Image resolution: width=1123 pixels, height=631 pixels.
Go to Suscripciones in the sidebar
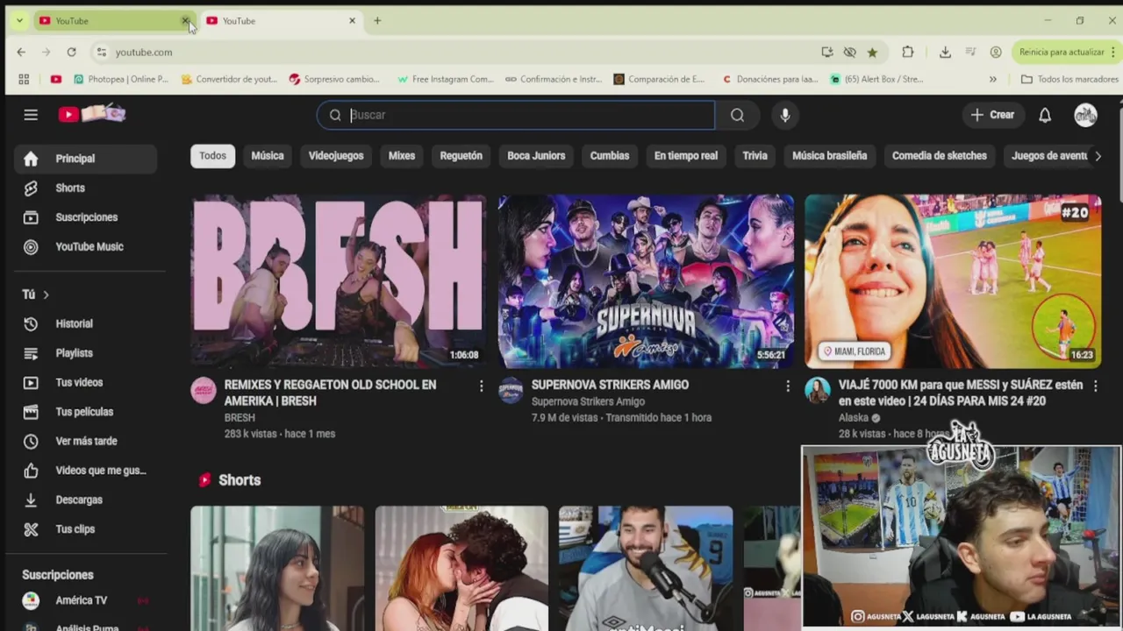(x=85, y=217)
